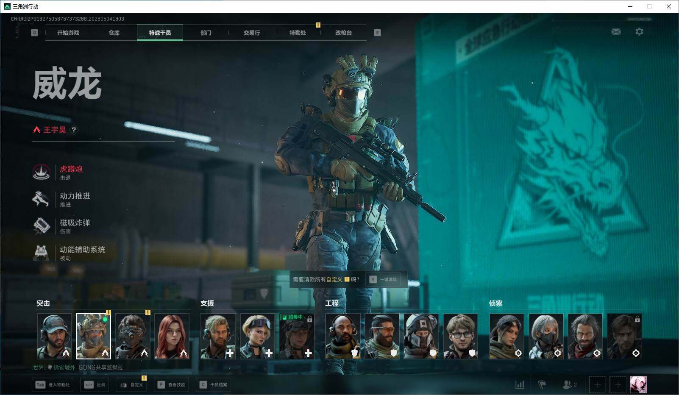Open the player avatar profile
Image resolution: width=679 pixels, height=395 pixels.
(638, 385)
